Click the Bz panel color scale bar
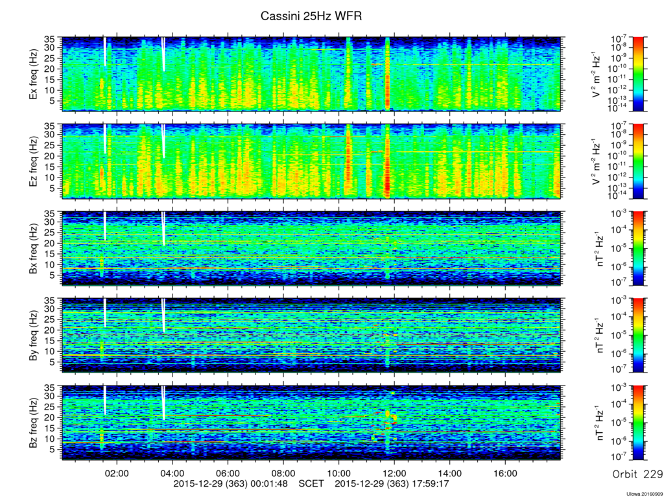 click(x=638, y=422)
